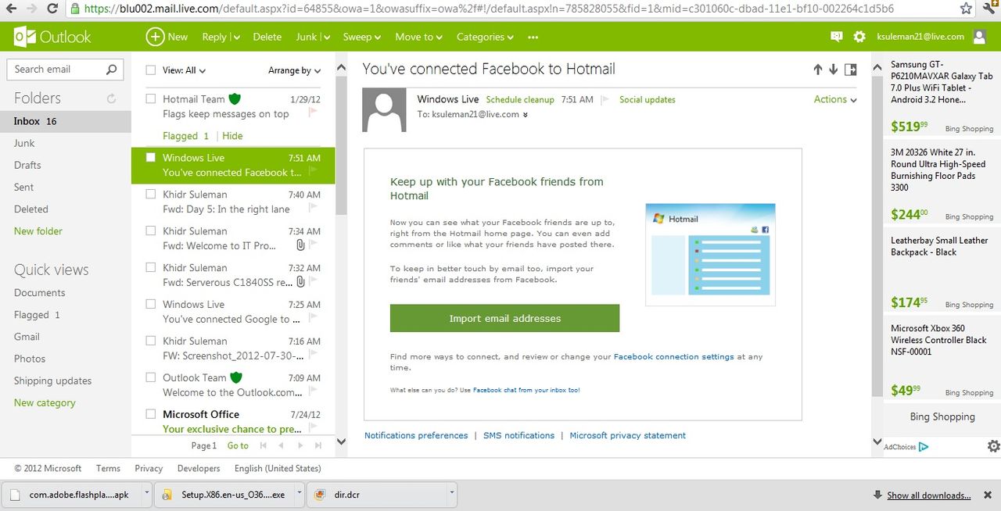Open the Samsung Galaxy Tab ad listing

(x=942, y=82)
